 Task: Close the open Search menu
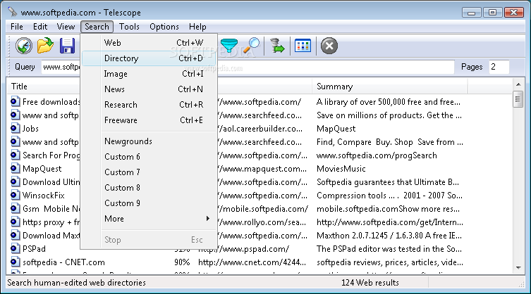pos(97,26)
